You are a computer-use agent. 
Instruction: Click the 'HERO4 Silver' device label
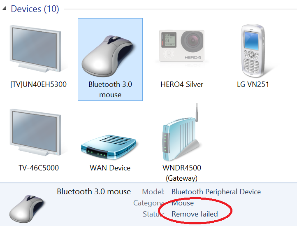(x=182, y=84)
